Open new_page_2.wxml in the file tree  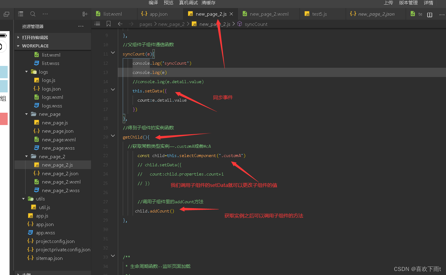pos(61,182)
